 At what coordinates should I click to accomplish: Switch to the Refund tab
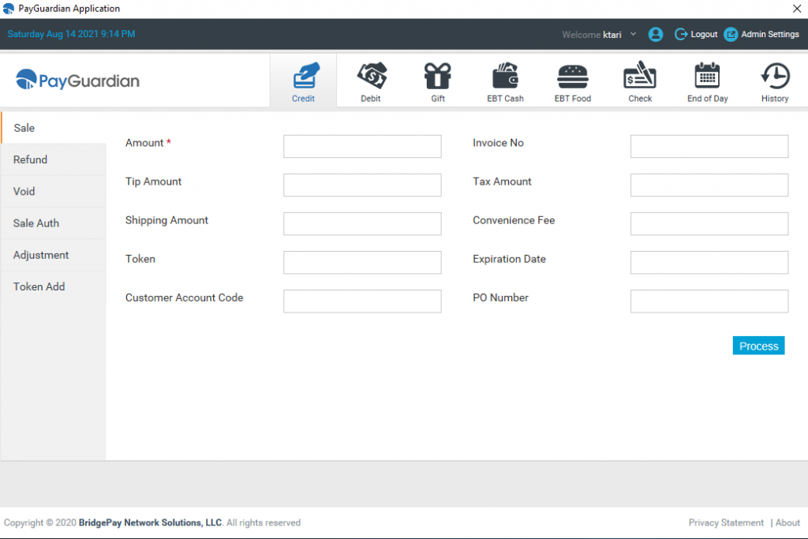click(31, 159)
